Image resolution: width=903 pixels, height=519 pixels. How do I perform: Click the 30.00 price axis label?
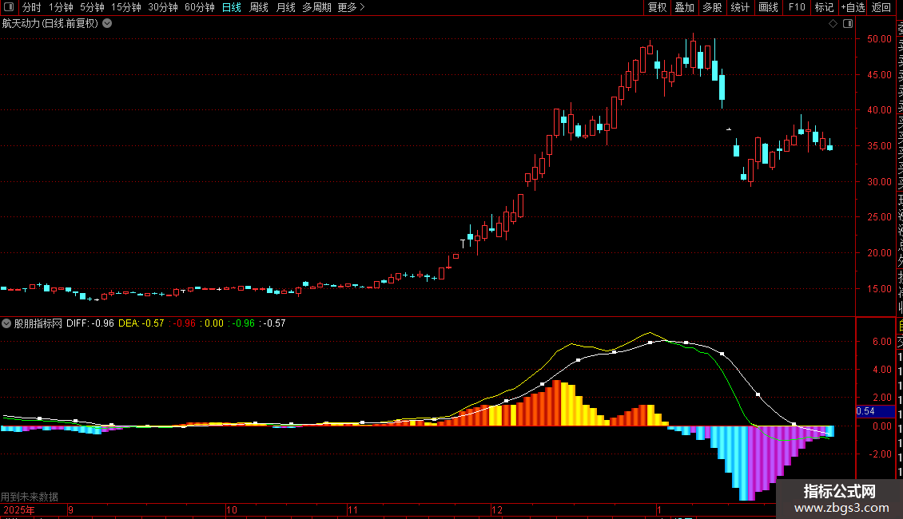point(879,182)
